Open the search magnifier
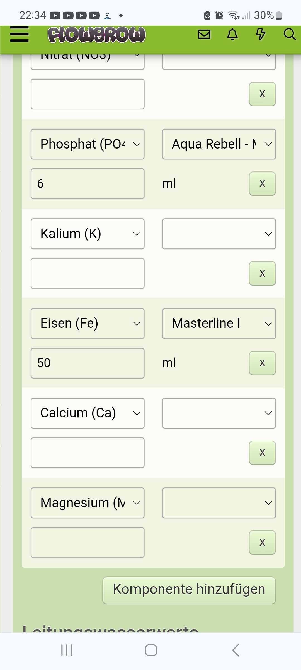This screenshot has height=670, width=301. [x=289, y=34]
